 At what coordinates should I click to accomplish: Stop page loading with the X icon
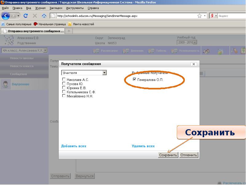coord(35,16)
